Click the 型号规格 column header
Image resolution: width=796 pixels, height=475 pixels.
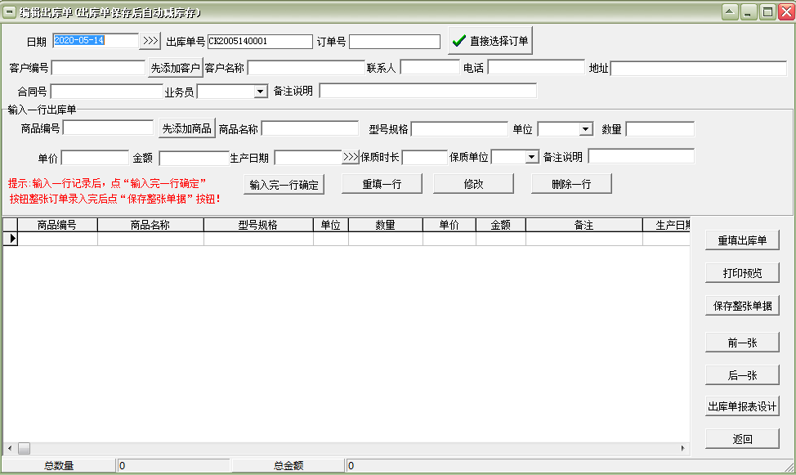(x=258, y=225)
